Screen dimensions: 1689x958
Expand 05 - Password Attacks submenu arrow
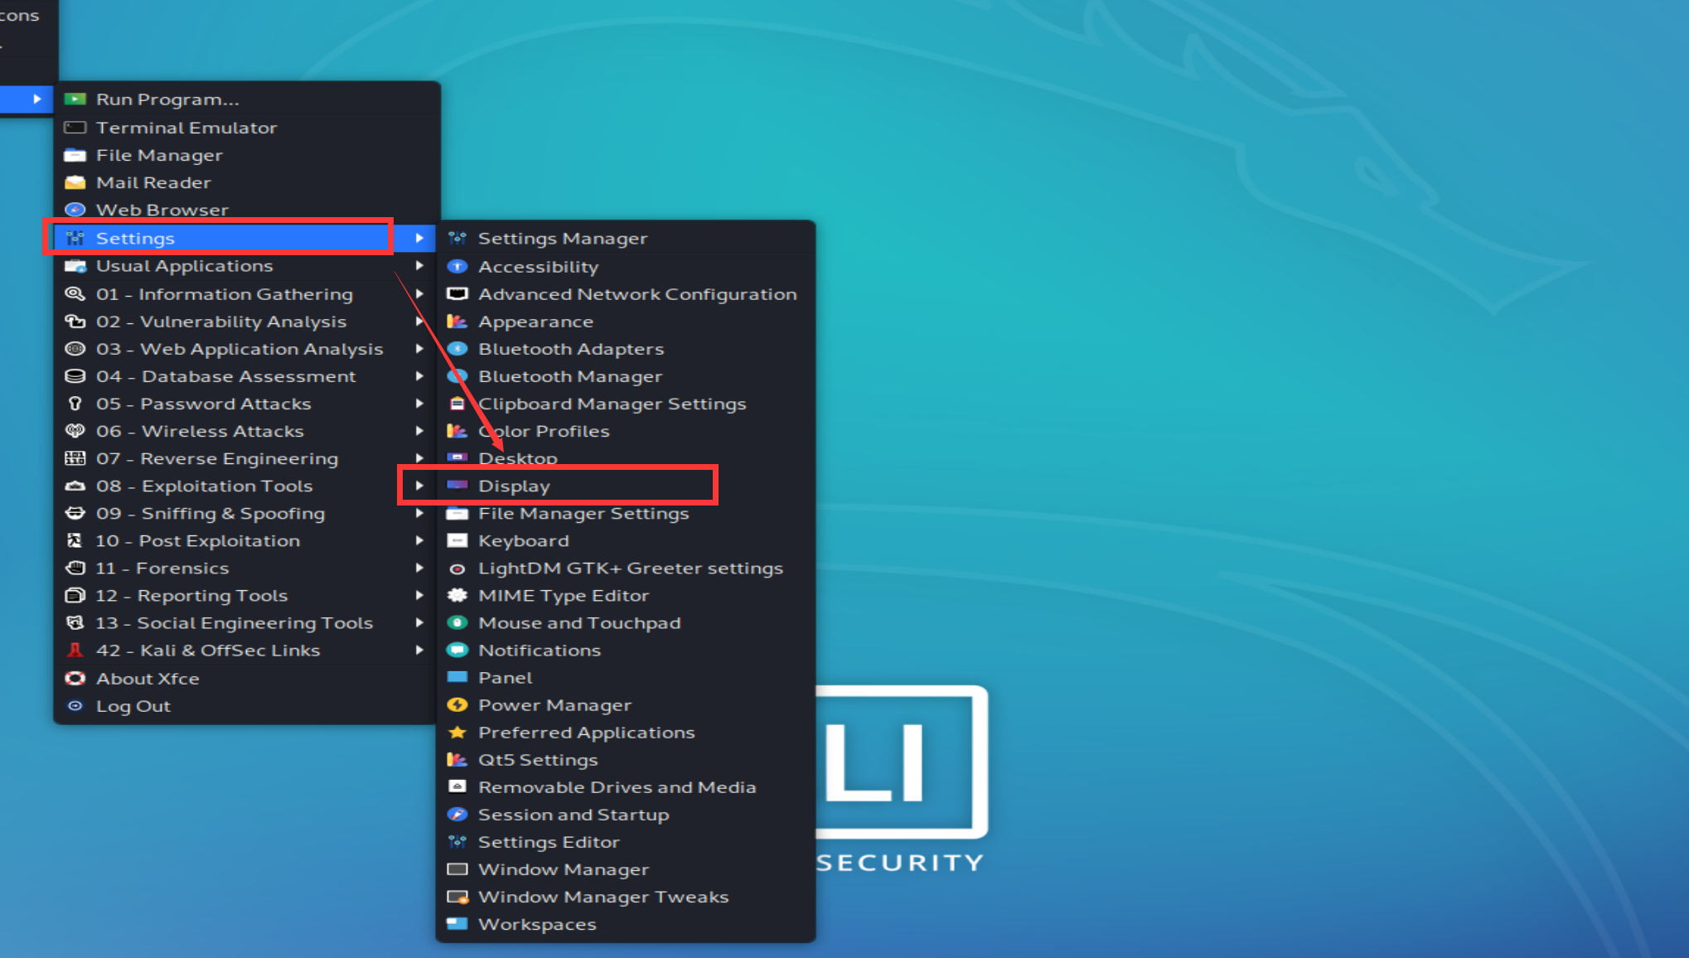419,404
